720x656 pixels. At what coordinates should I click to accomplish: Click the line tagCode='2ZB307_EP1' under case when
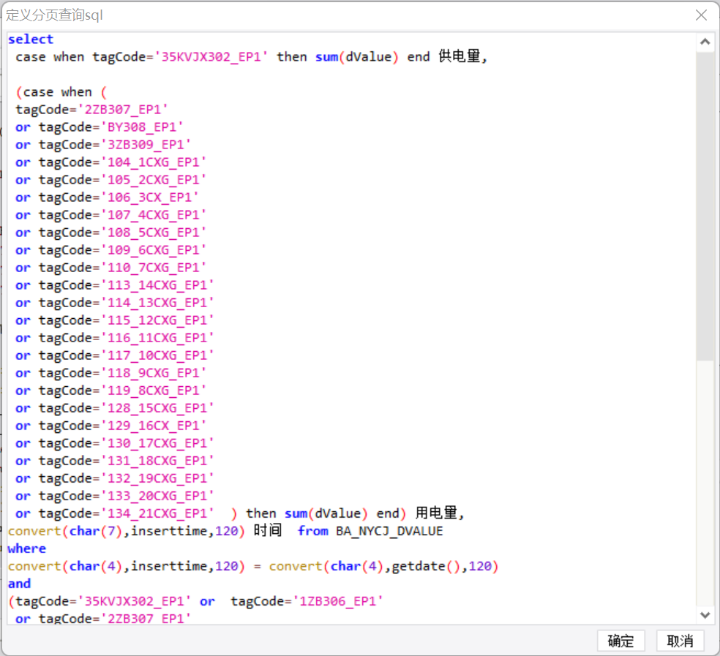point(91,110)
